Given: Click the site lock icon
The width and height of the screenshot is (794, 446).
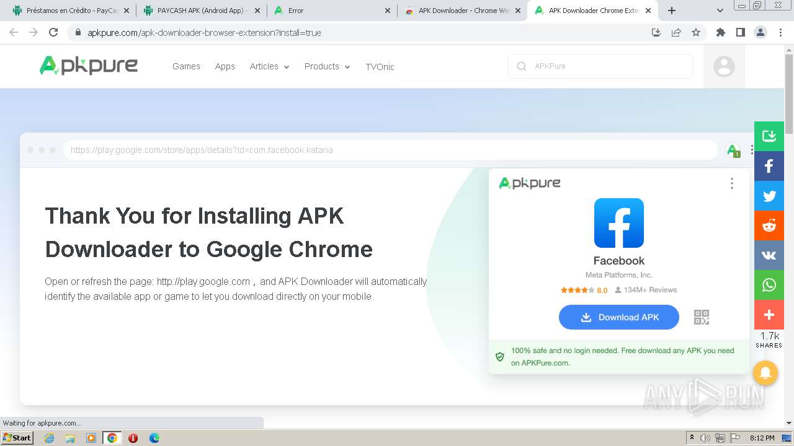Looking at the screenshot, I should 78,33.
